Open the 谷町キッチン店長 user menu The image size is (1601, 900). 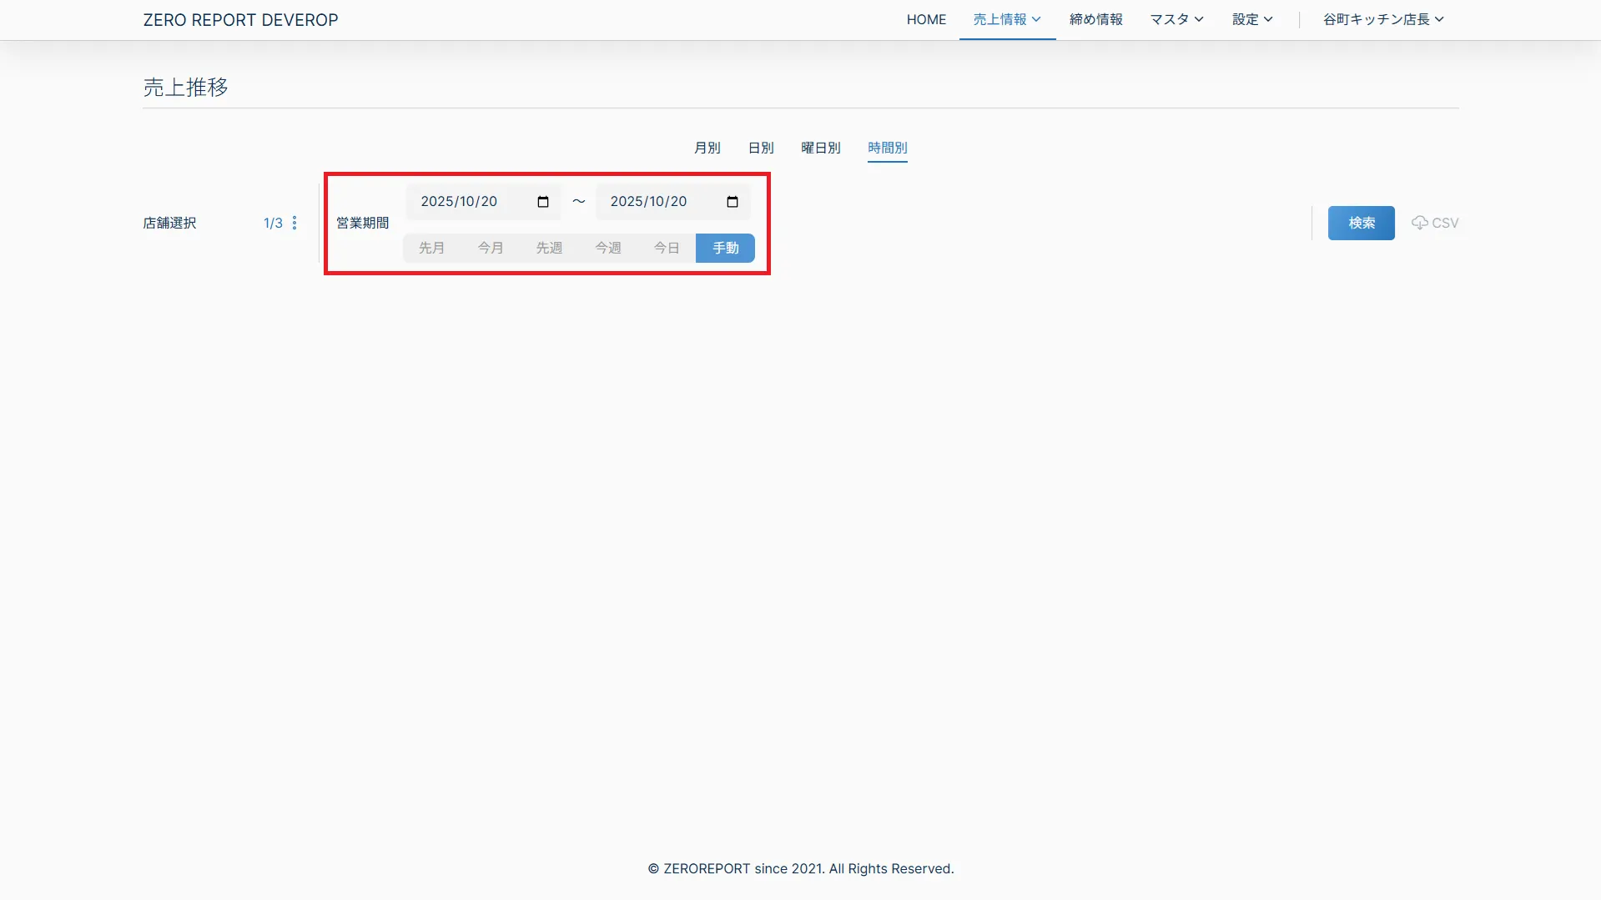tap(1382, 19)
